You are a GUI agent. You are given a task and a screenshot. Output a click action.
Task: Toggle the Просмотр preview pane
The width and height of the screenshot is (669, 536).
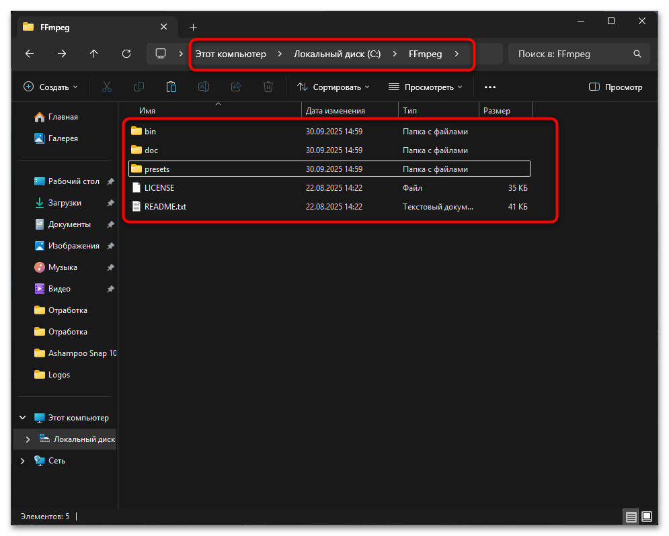point(615,87)
